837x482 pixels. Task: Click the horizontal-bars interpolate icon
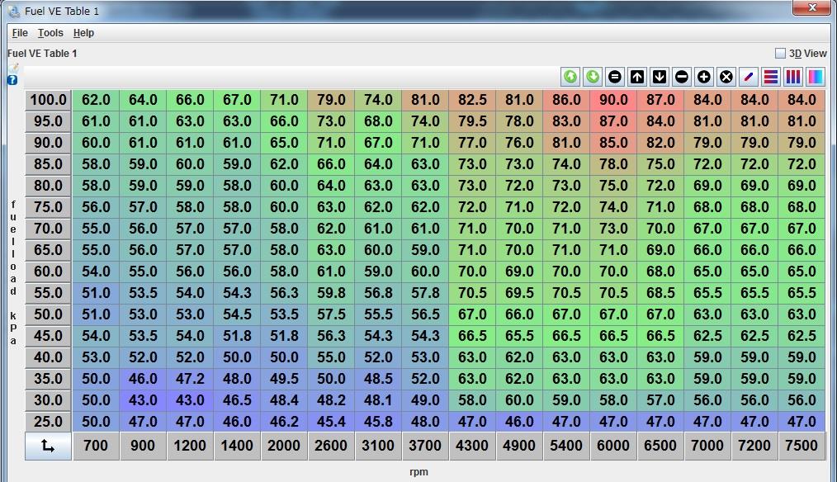(x=771, y=77)
